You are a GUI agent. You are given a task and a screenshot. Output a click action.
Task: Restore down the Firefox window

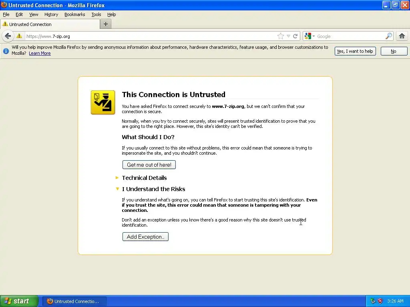pos(396,5)
